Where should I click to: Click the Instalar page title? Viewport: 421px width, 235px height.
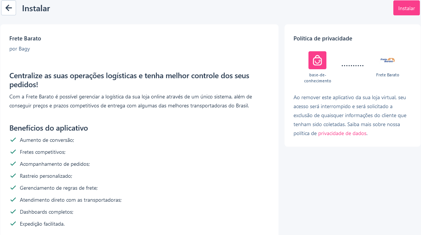[36, 8]
